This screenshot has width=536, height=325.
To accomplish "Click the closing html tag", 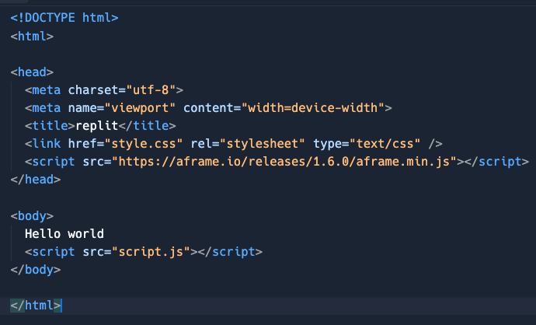I will point(36,306).
